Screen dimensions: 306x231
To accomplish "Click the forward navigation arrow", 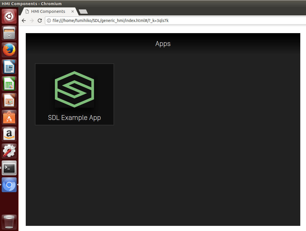I will (x=32, y=21).
